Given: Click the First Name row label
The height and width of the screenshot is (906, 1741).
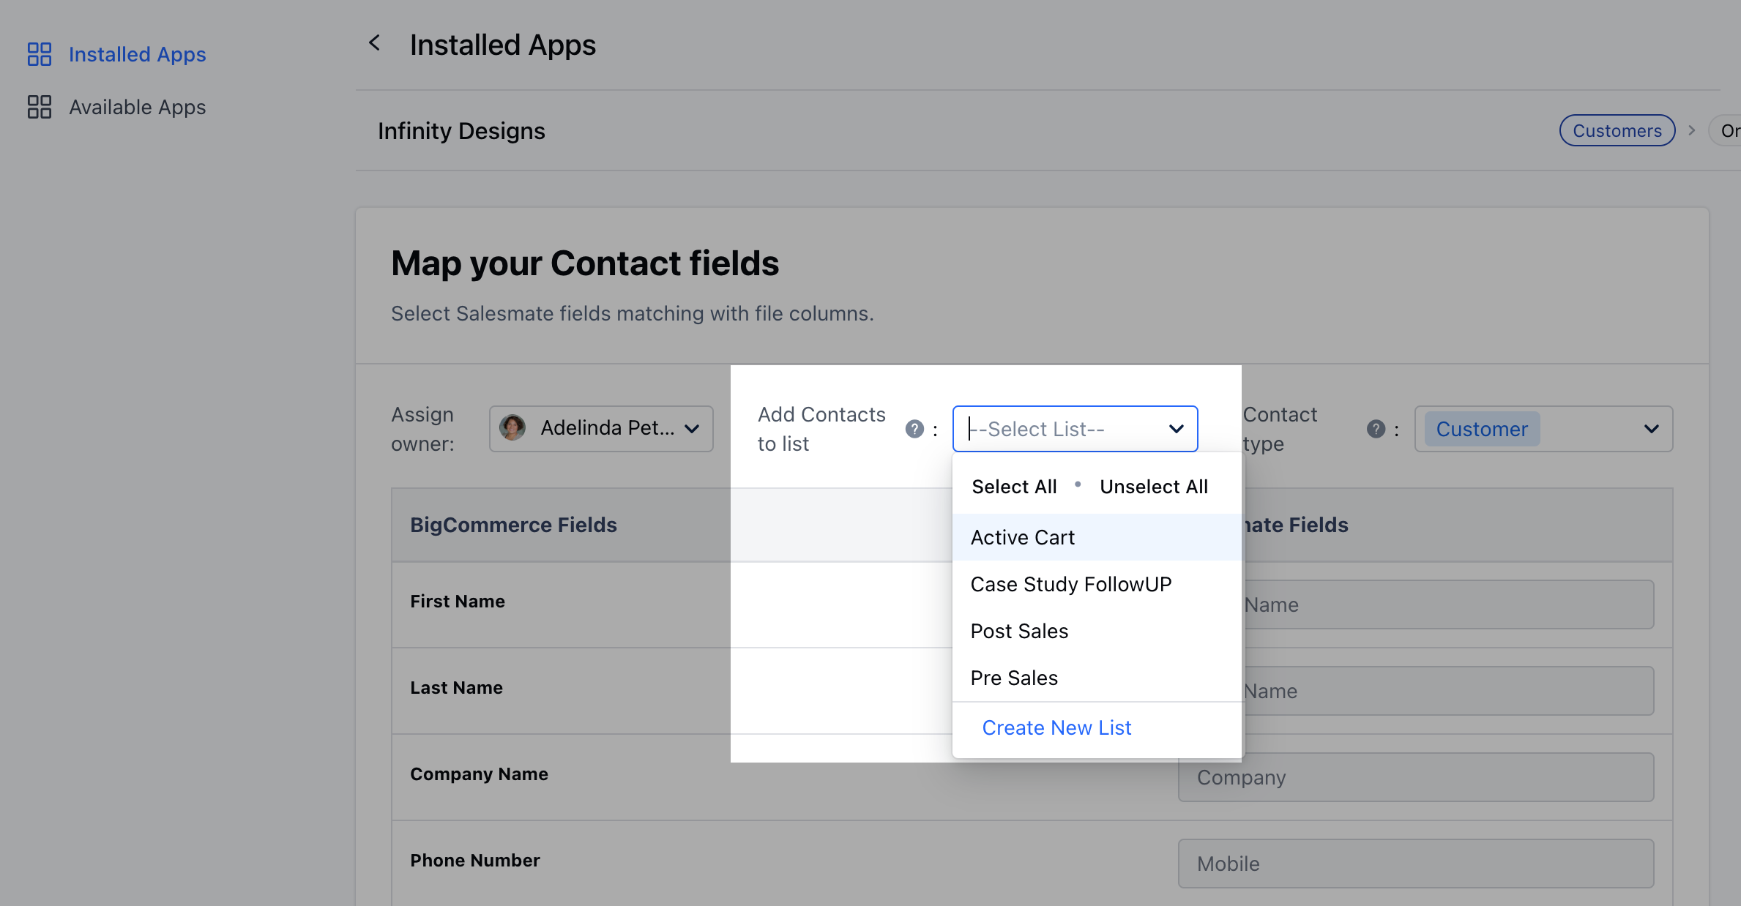Looking at the screenshot, I should [x=458, y=602].
